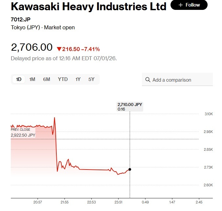Follow Kawasaki Heavy Industries Ltd
This screenshot has height=211, width=222.
click(x=189, y=5)
